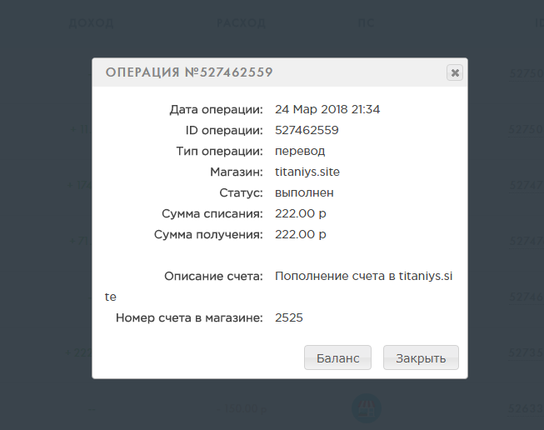Screen dimensions: 544x430
Task: Click the Магазин label
Action: tap(237, 172)
